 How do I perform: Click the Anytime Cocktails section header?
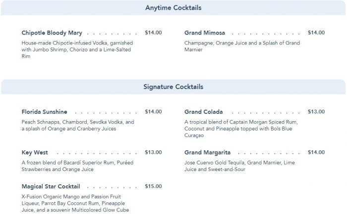click(x=173, y=8)
